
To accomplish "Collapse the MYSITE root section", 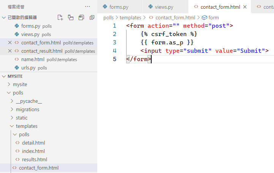I will [x=4, y=76].
